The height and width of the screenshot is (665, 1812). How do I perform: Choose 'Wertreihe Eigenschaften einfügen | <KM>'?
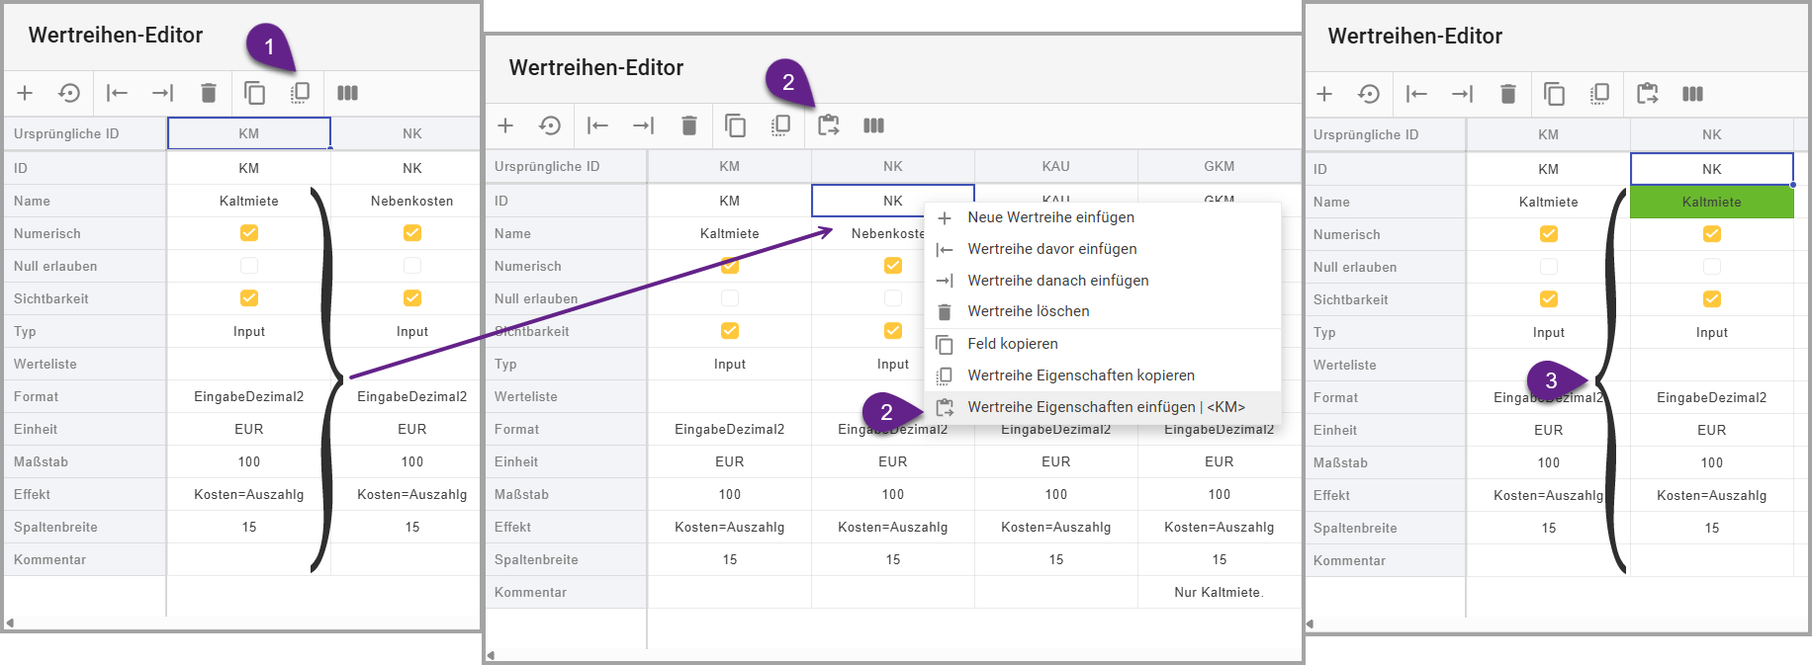coord(1102,407)
